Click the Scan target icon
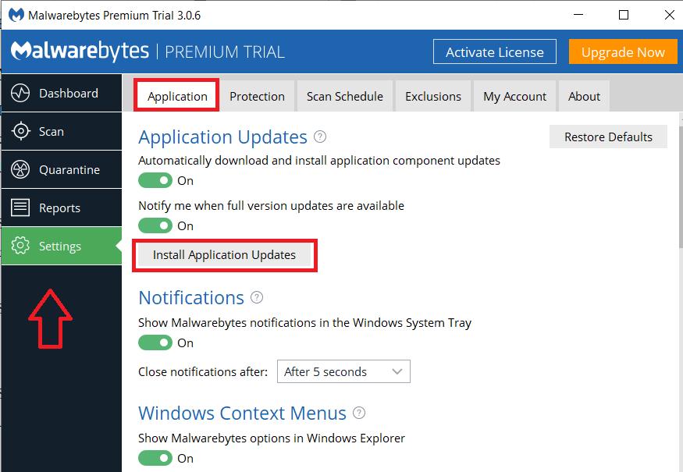This screenshot has width=683, height=472. [20, 131]
